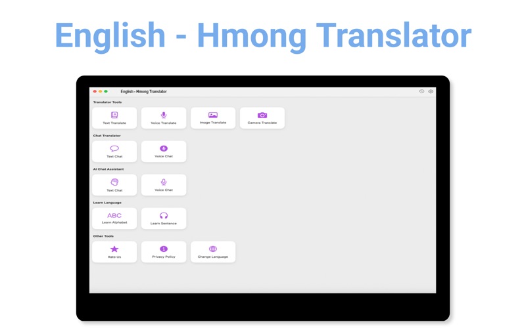
Task: Open the Text Translate tool
Action: pyautogui.click(x=114, y=118)
